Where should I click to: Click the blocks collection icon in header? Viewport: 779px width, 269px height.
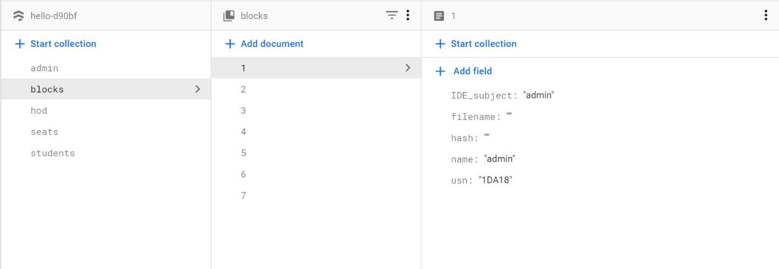(229, 16)
